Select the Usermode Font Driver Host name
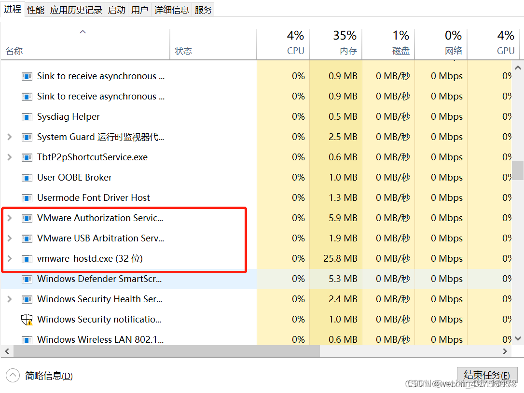The image size is (524, 393). tap(94, 197)
